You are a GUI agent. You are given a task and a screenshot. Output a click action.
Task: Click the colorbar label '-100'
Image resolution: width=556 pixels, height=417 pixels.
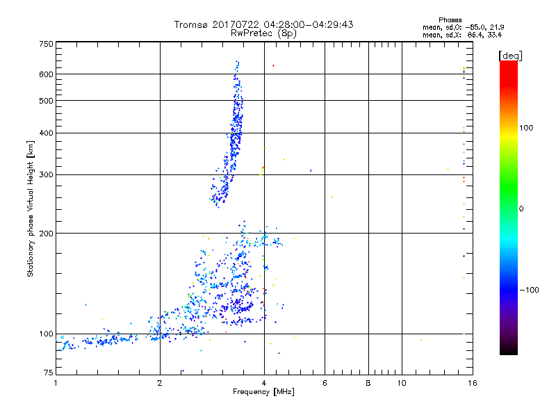(529, 290)
